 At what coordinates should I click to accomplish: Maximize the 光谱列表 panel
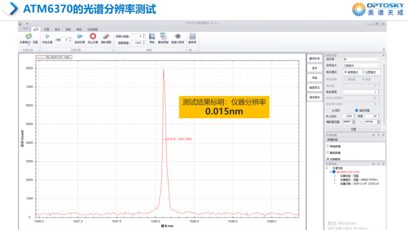tap(373, 164)
